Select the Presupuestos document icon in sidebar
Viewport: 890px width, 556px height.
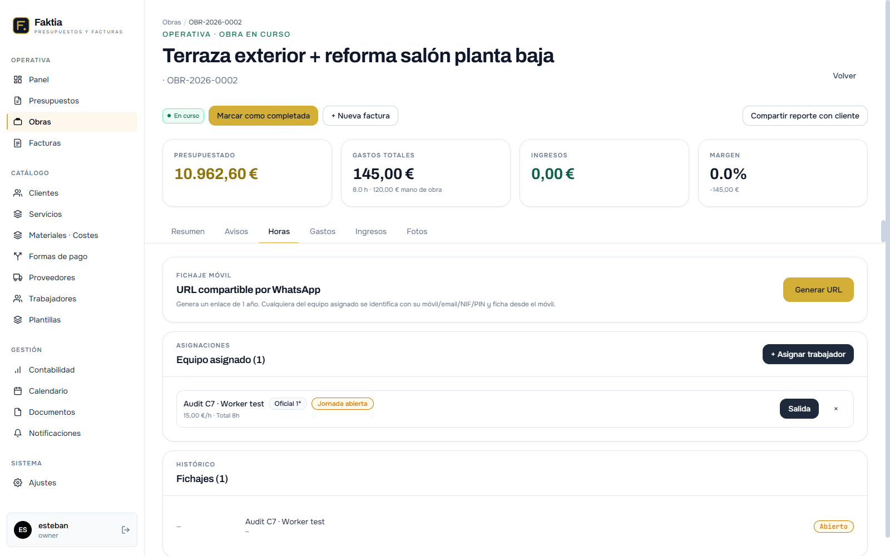[x=18, y=101]
